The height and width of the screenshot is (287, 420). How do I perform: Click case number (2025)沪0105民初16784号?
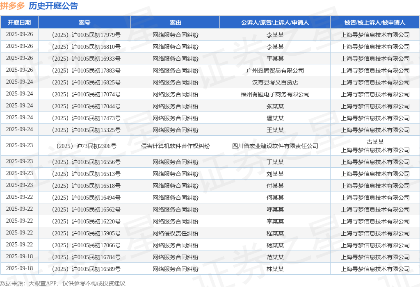click(x=84, y=257)
